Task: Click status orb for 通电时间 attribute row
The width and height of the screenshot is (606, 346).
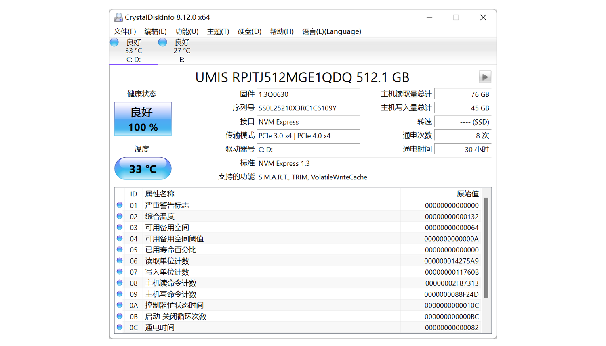Action: tap(120, 327)
